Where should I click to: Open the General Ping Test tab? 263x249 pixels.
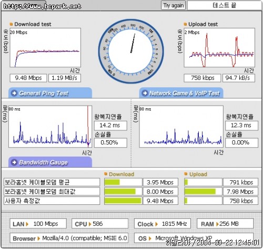pyautogui.click(x=50, y=93)
